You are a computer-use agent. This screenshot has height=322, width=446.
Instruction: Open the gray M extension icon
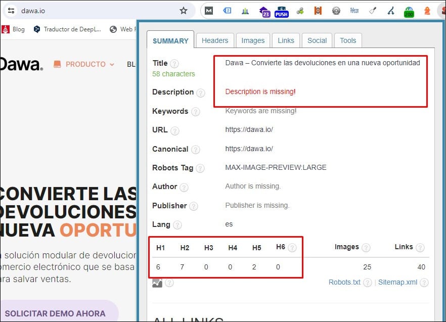209,11
